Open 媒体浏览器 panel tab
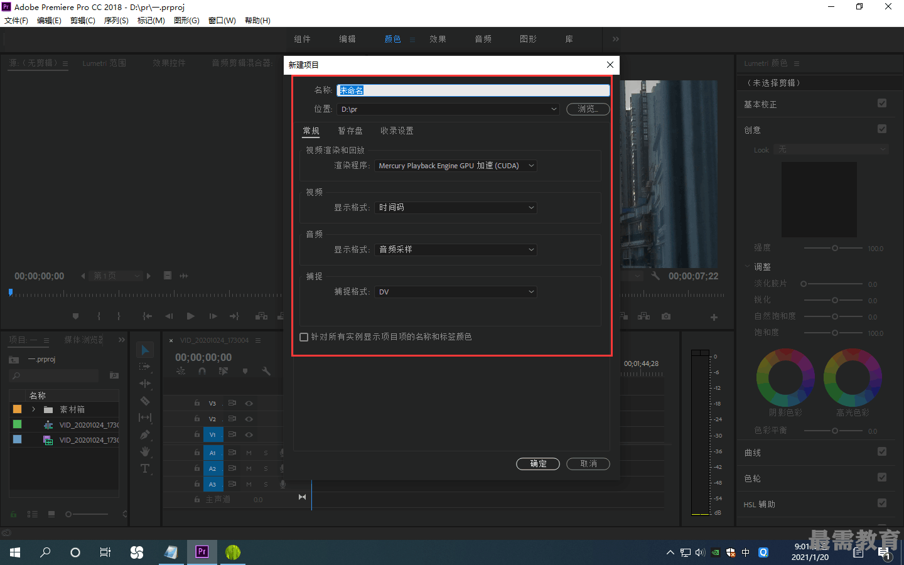The width and height of the screenshot is (904, 565). (x=83, y=340)
